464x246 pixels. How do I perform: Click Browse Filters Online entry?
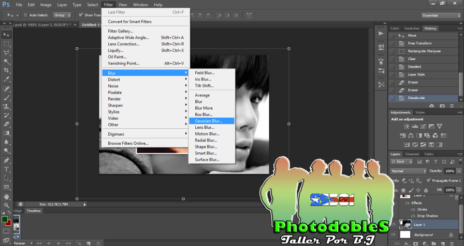tap(145, 143)
